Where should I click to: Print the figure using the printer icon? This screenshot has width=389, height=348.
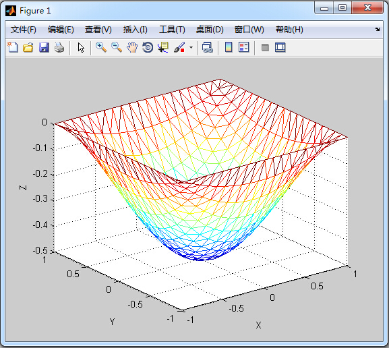coord(59,47)
